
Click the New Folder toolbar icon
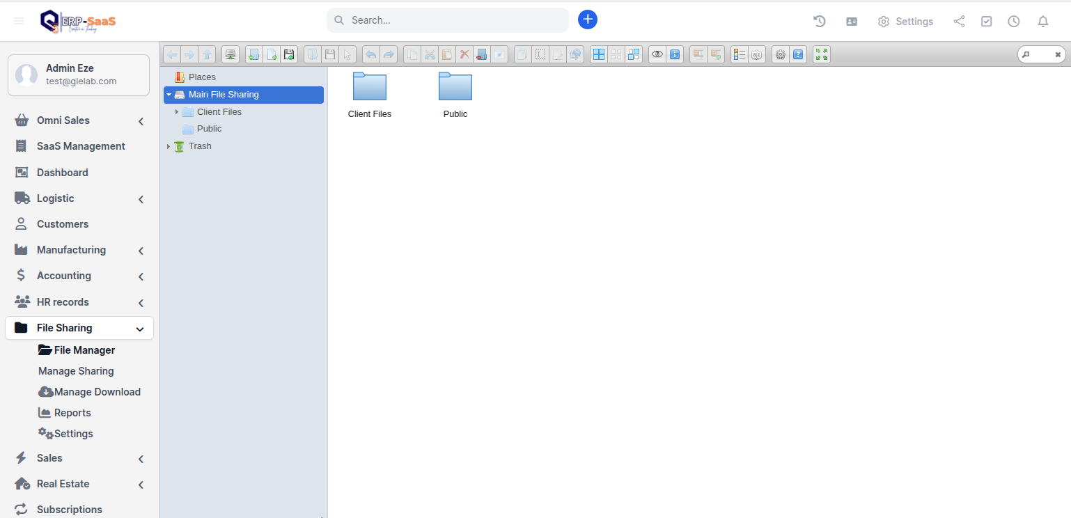click(x=254, y=54)
